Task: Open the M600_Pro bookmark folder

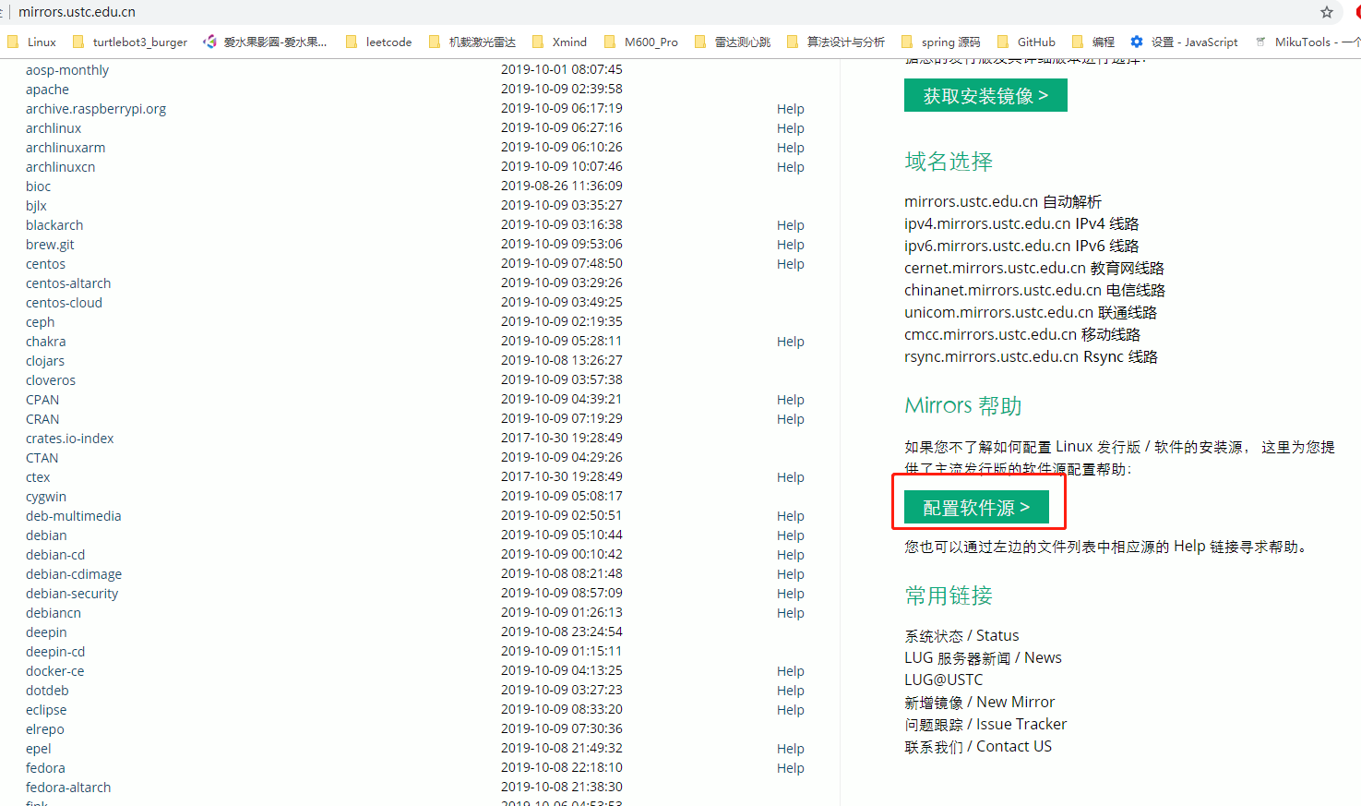Action: (640, 42)
